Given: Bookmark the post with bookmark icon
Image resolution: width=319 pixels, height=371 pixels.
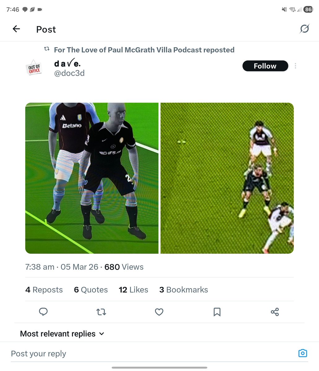Looking at the screenshot, I should [x=217, y=312].
